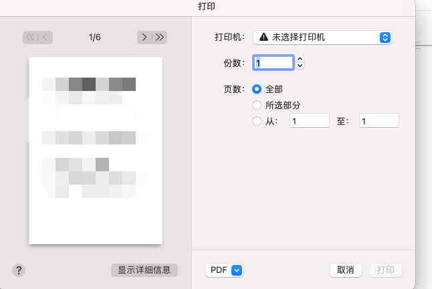Image resolution: width=432 pixels, height=289 pixels.
Task: Decrease copies with the down stepper arrow
Action: click(x=300, y=66)
